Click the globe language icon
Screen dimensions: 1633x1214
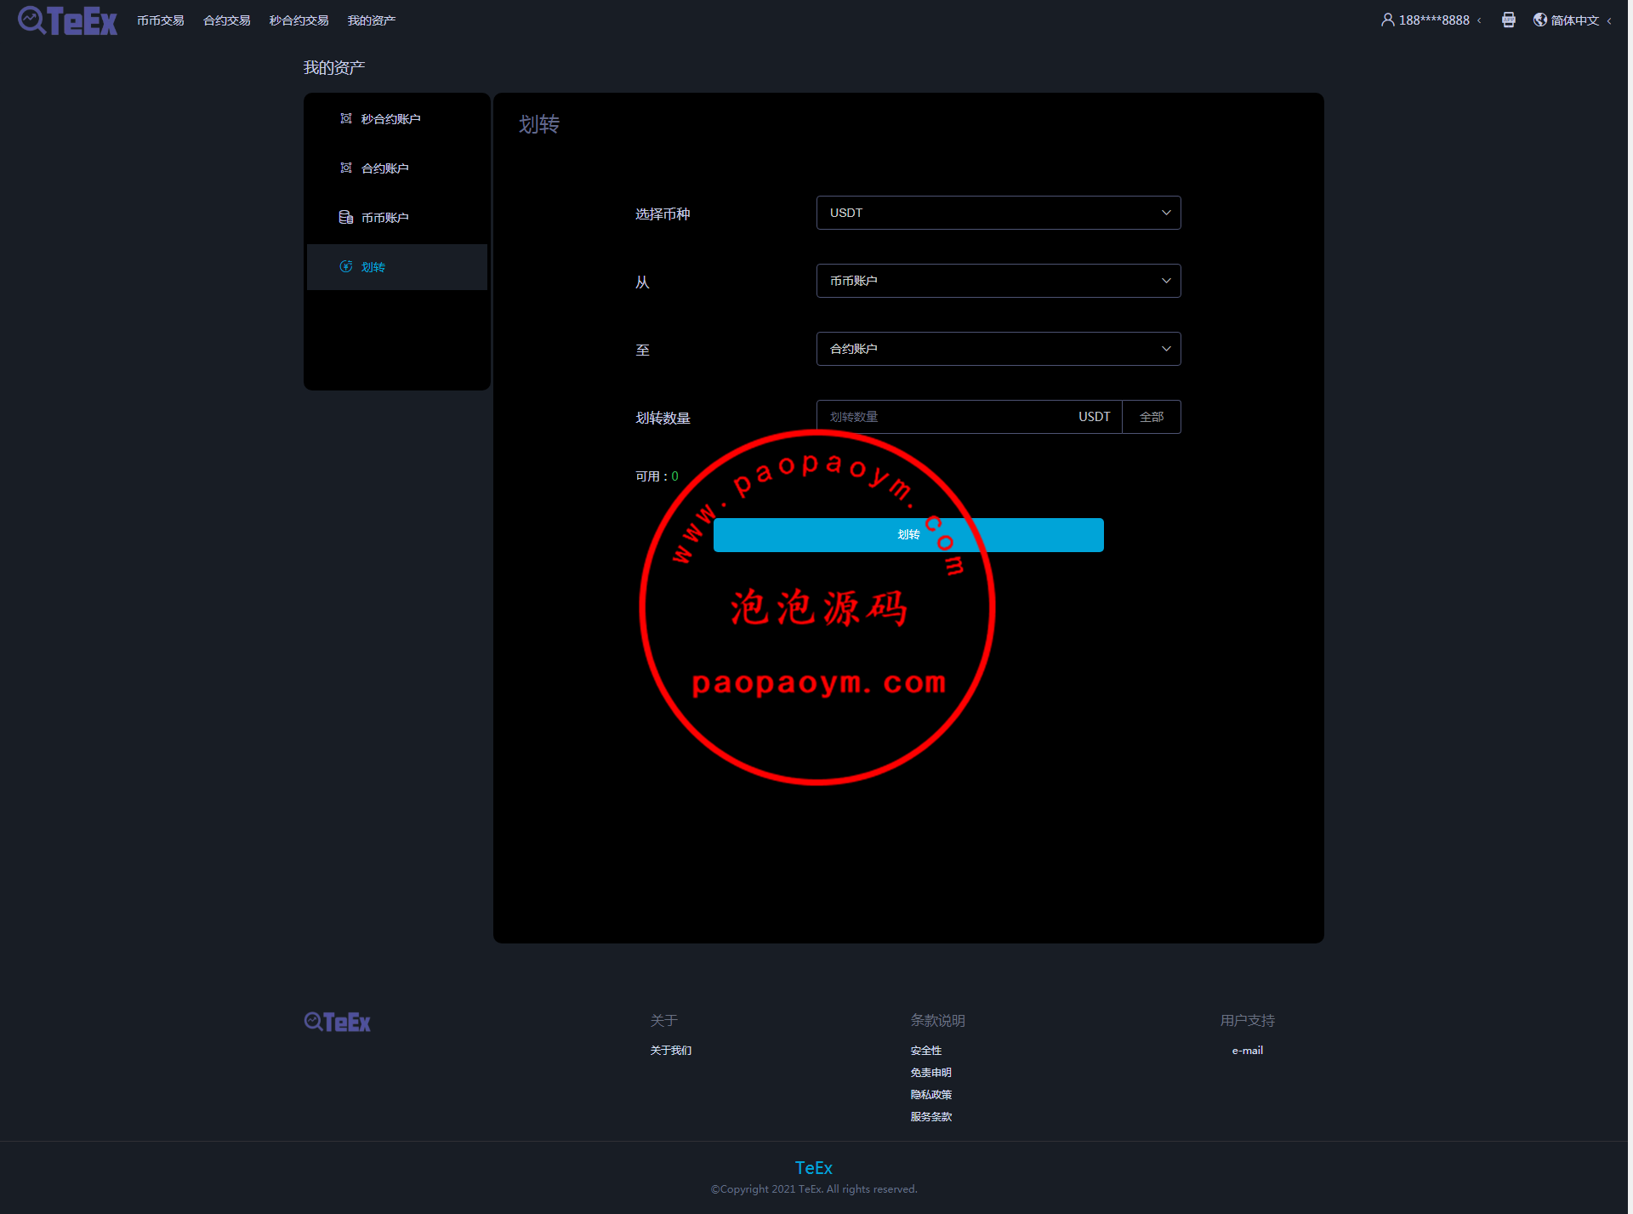1539,20
